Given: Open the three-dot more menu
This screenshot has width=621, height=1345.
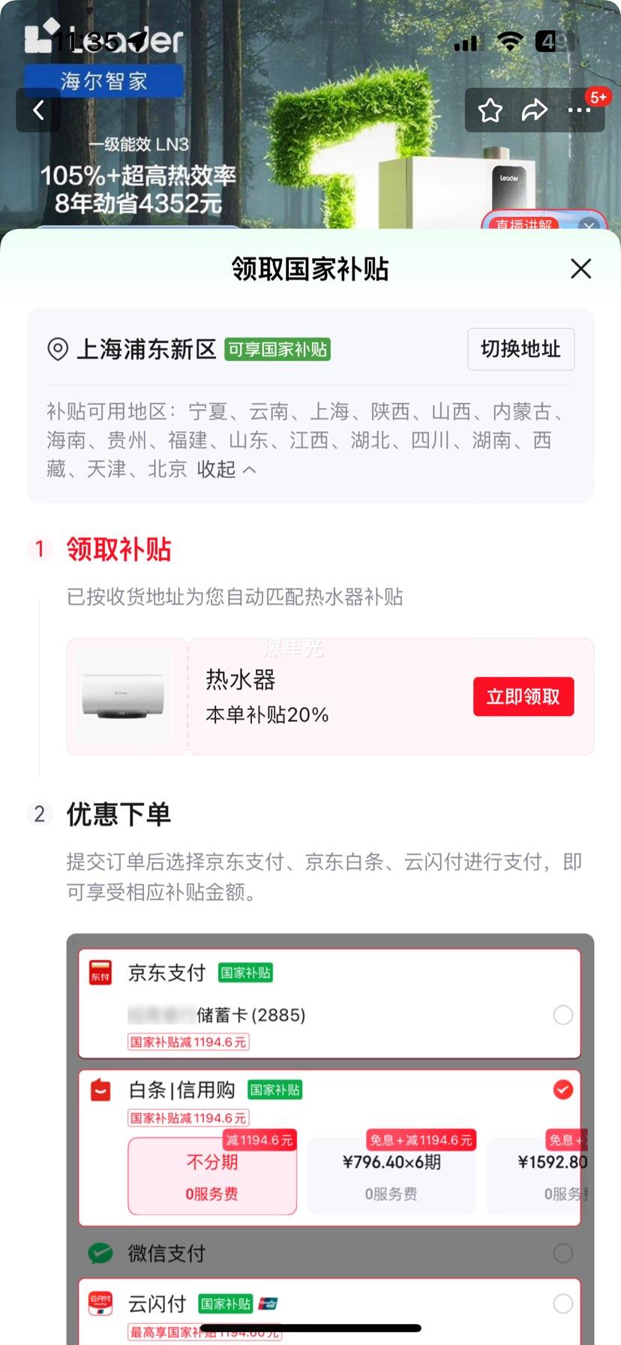Looking at the screenshot, I should point(580,111).
